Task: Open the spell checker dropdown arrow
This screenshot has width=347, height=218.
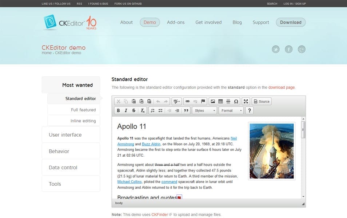Action: pyautogui.click(x=179, y=101)
